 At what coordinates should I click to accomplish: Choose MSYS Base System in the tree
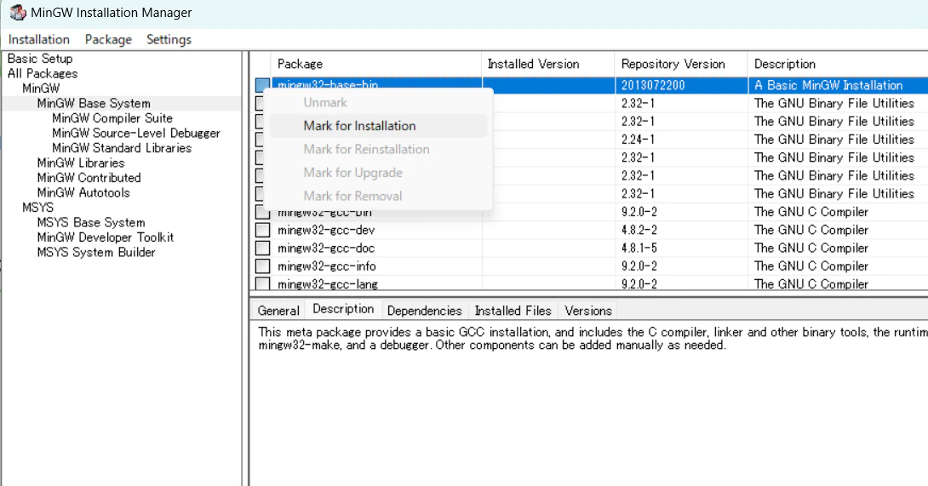click(91, 223)
